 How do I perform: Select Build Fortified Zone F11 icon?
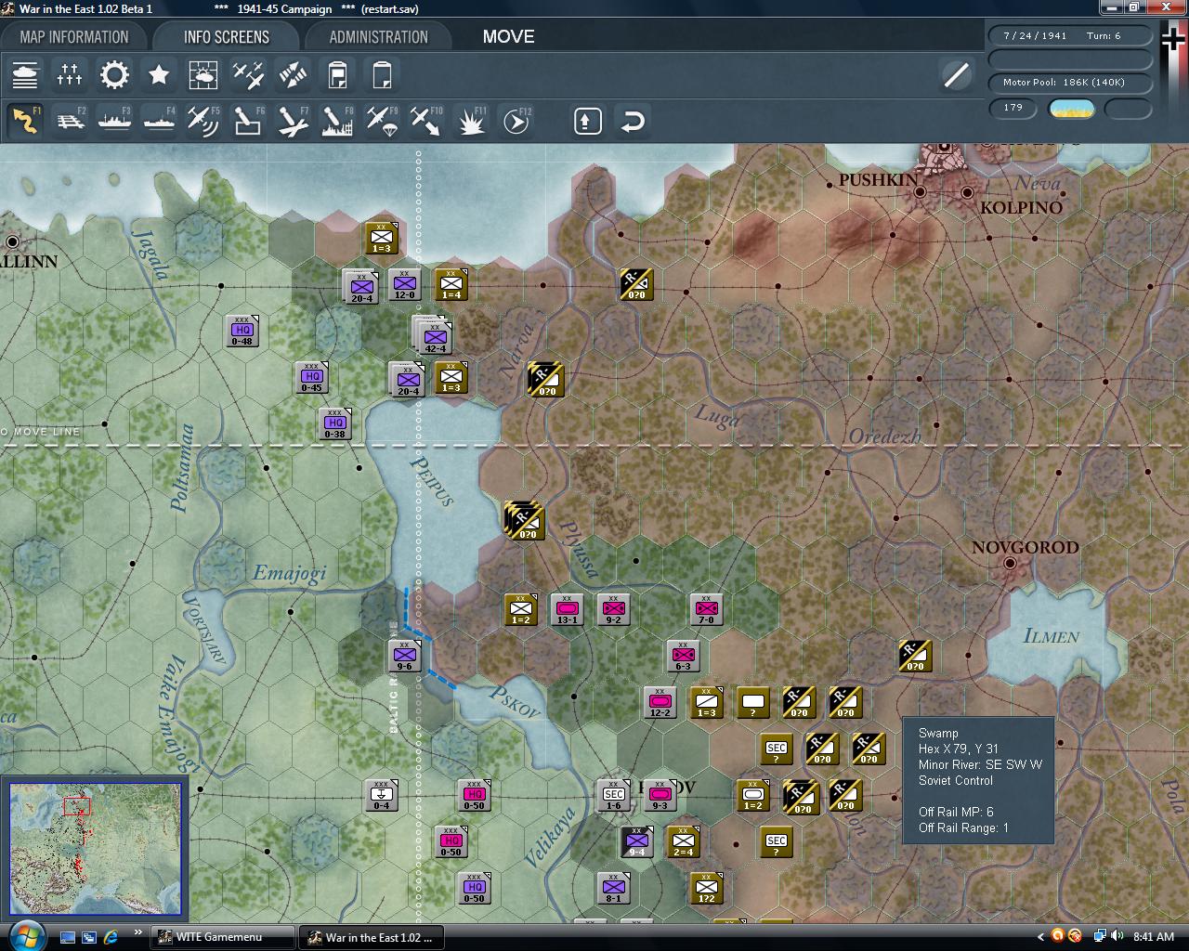[x=471, y=121]
